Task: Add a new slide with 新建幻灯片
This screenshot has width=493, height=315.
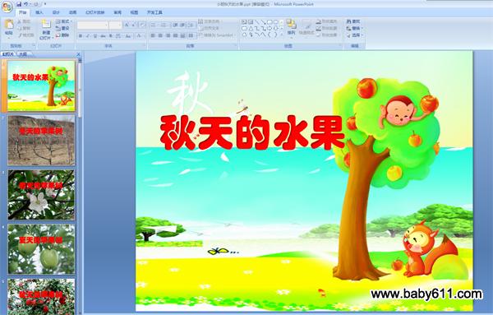Action: coord(46,30)
